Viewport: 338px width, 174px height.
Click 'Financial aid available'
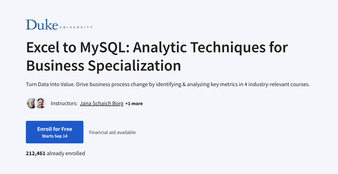[112, 132]
